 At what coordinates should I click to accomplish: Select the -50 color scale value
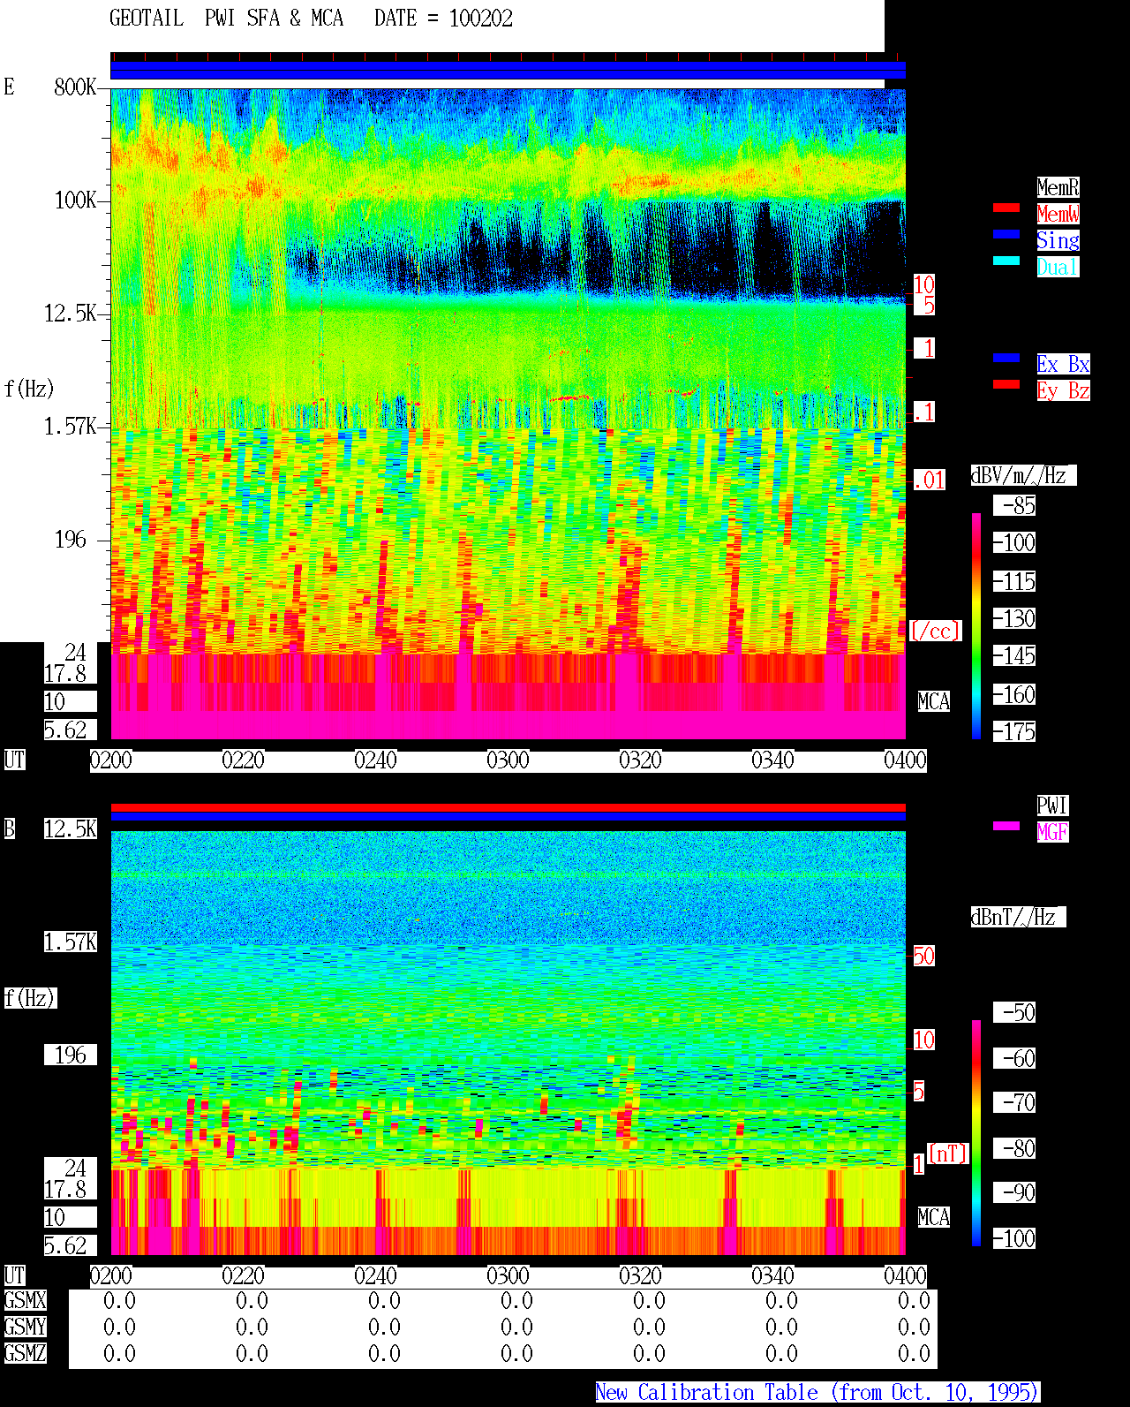[1014, 1012]
